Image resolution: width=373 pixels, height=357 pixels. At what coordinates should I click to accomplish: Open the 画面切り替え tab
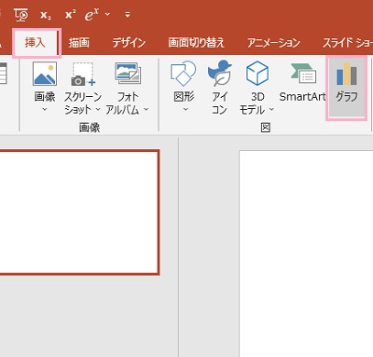tap(196, 43)
